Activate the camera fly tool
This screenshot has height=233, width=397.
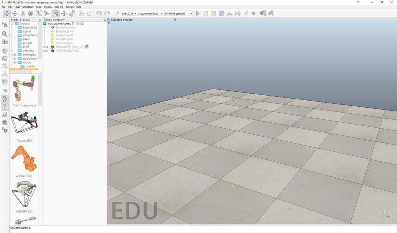click(47, 14)
